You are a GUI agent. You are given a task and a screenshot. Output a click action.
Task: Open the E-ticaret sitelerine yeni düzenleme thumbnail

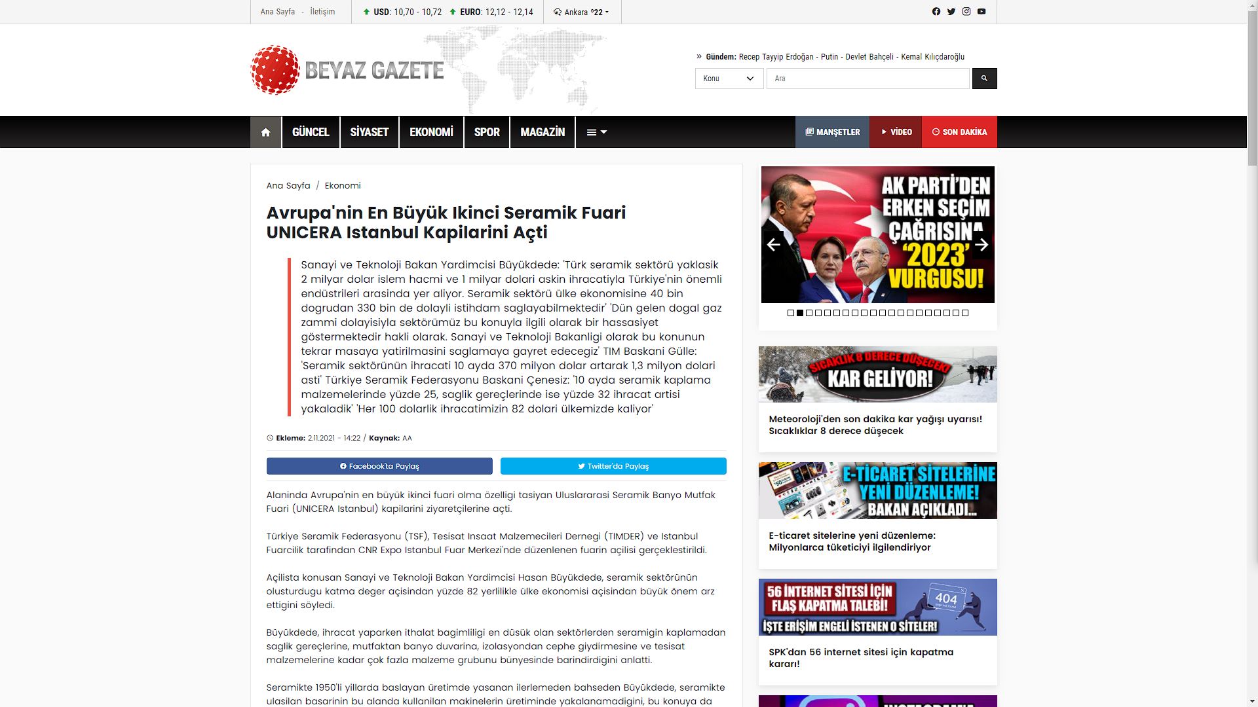[878, 491]
